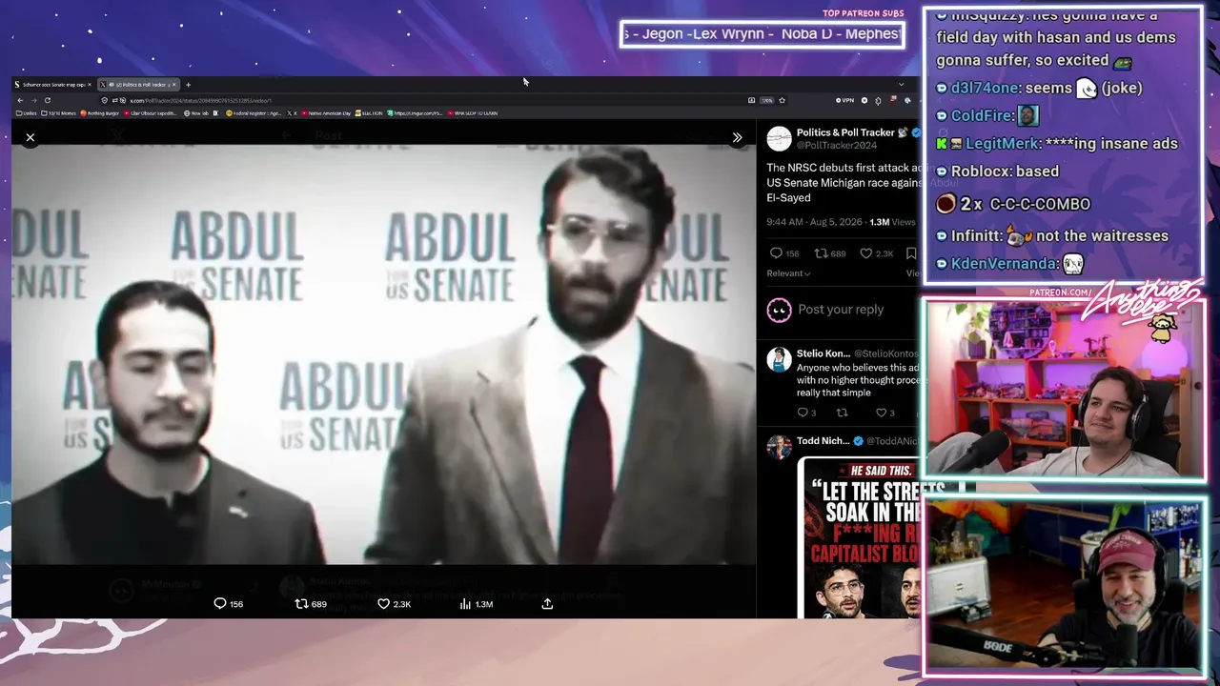
Task: Switch to the Schumer Senate map browser tab
Action: coord(52,85)
